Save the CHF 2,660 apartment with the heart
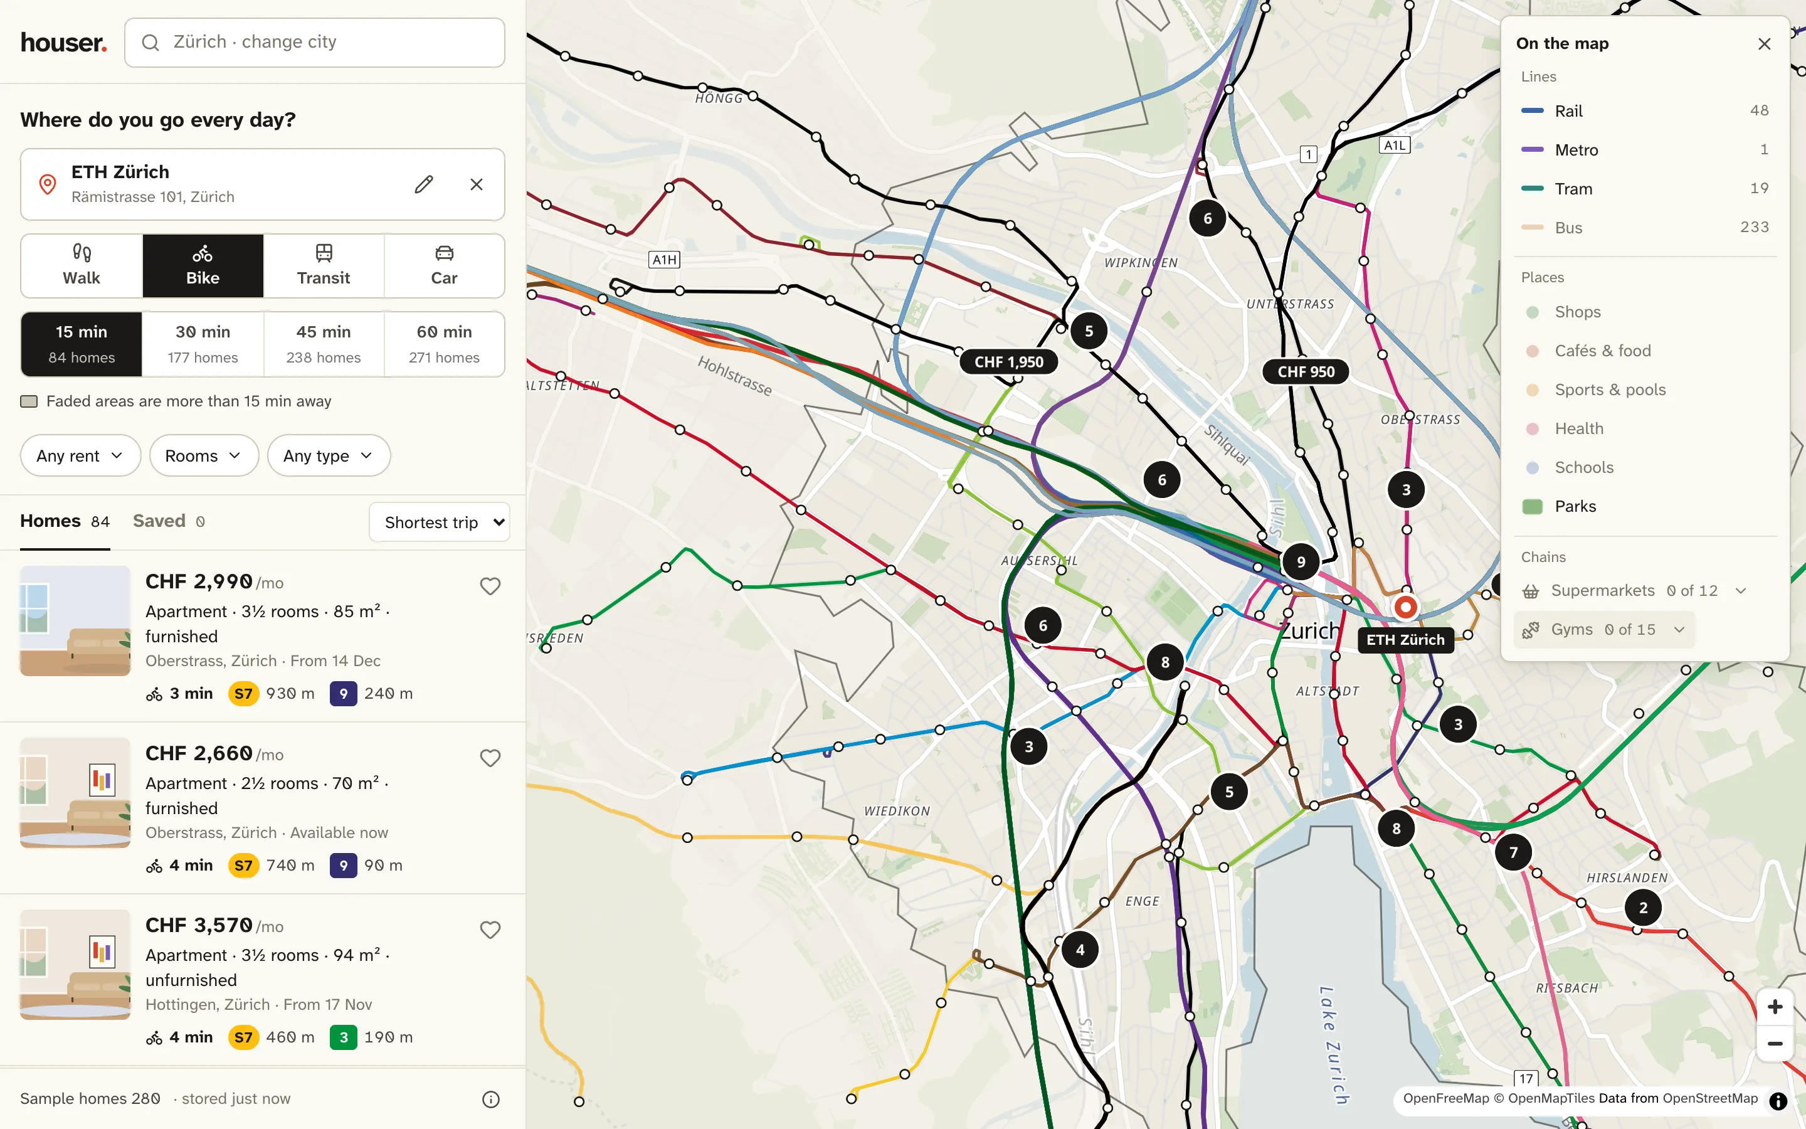 coord(490,758)
